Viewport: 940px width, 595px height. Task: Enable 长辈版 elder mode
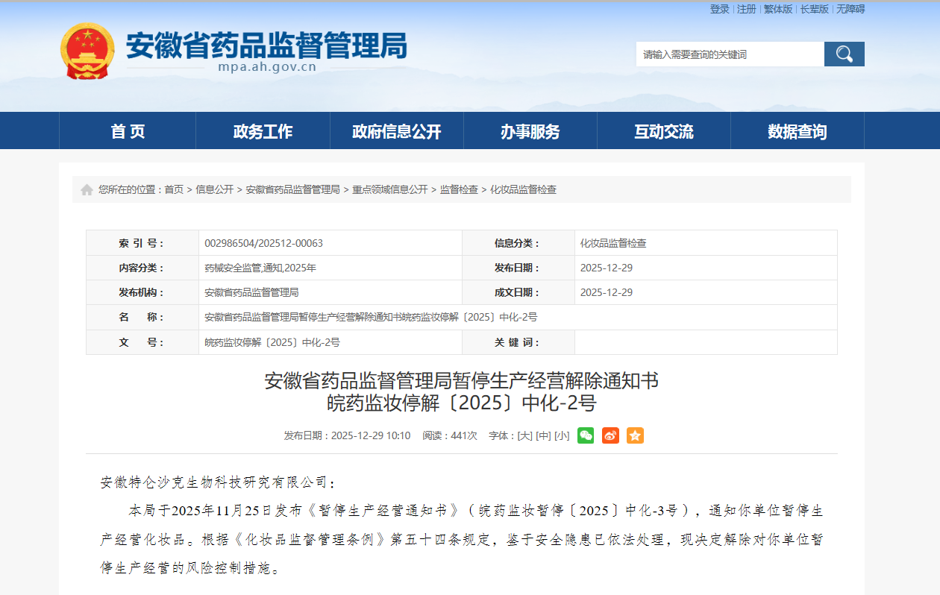815,9
